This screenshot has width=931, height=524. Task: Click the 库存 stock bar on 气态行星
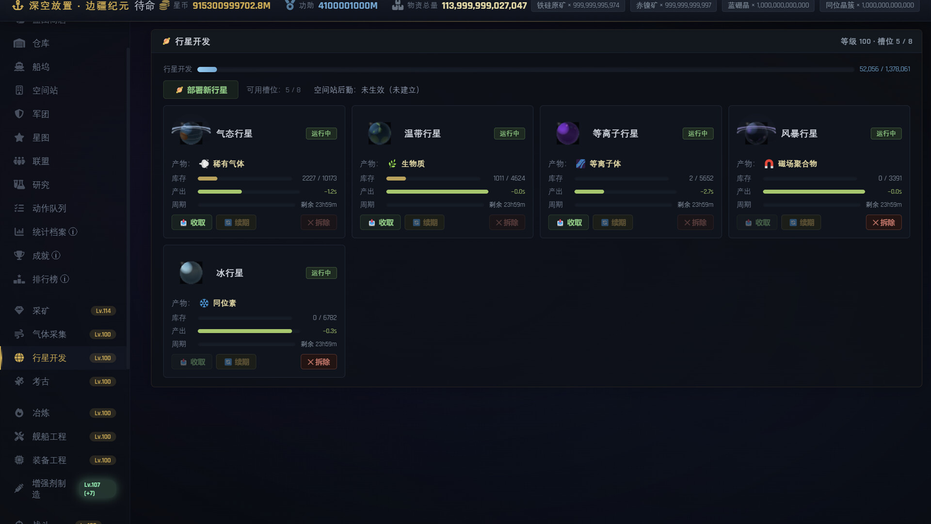(245, 179)
